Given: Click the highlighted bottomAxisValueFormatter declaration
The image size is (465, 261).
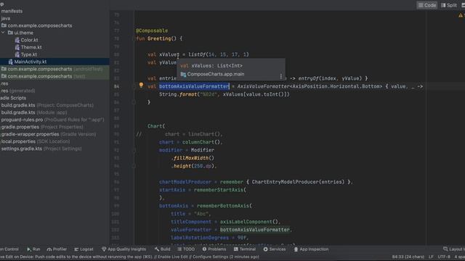Looking at the screenshot, I should point(194,86).
